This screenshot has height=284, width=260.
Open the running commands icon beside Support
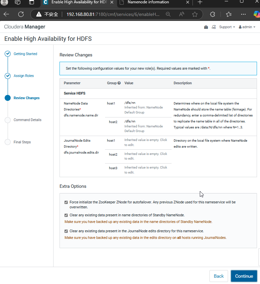214,27
